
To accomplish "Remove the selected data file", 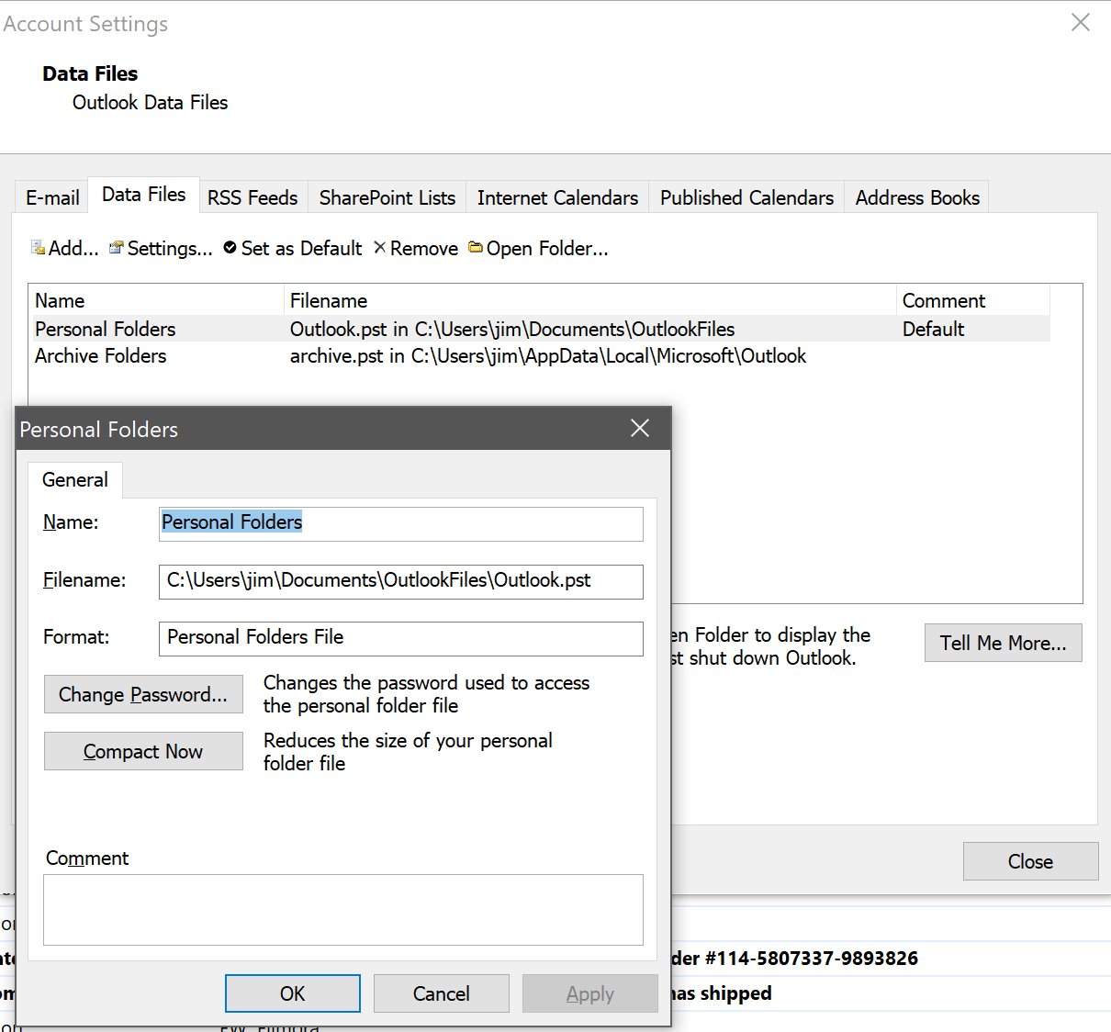I will [416, 248].
